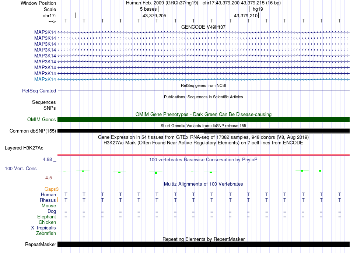The width and height of the screenshot is (350, 253).
Task: Click the 'Chicken' alignment row label
Action: click(47, 222)
